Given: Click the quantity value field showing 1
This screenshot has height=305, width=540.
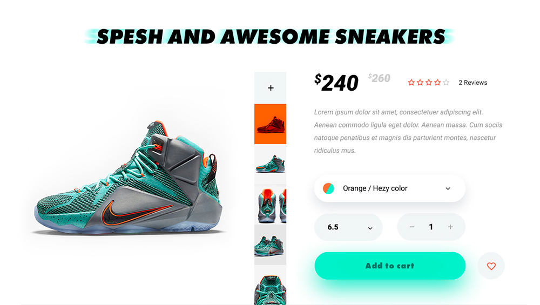Looking at the screenshot, I should coord(431,227).
